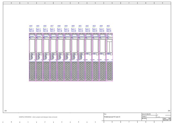Click the Slot 17 text
174x123 pixels.
52,31
